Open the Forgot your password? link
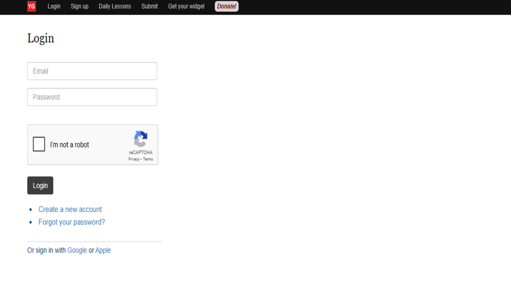 point(72,222)
